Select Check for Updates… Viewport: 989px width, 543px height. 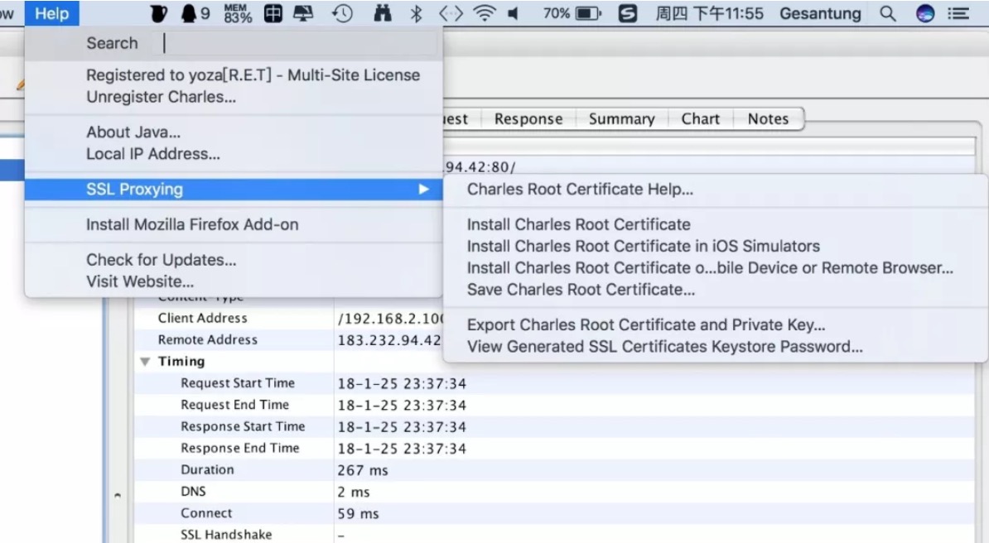pyautogui.click(x=162, y=260)
